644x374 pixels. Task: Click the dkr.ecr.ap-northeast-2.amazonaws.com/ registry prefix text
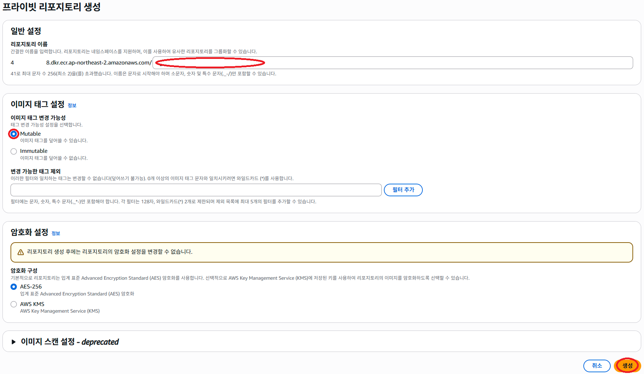point(99,63)
